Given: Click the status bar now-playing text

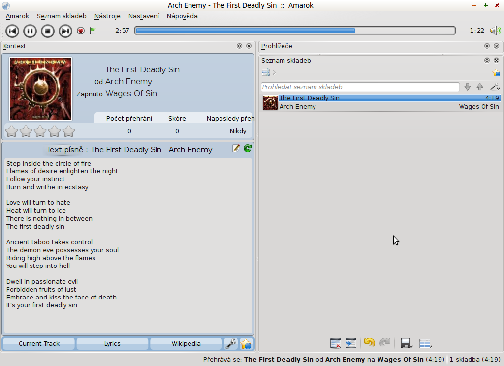Looking at the screenshot, I should (324, 359).
